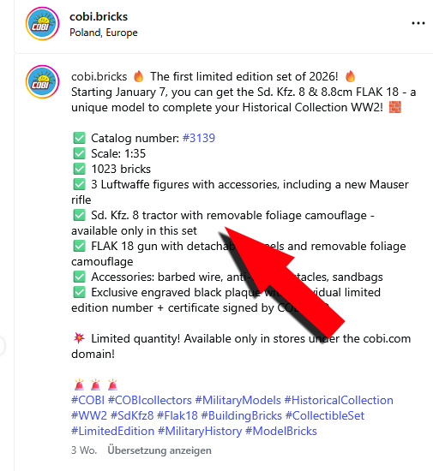Click the Poland, Europe location link
Image resolution: width=433 pixels, height=471 pixels.
[x=104, y=33]
